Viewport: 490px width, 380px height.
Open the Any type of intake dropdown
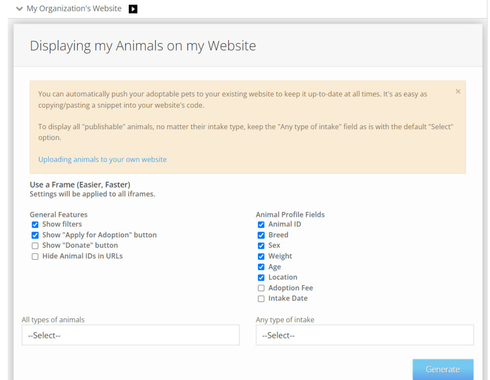pos(365,335)
